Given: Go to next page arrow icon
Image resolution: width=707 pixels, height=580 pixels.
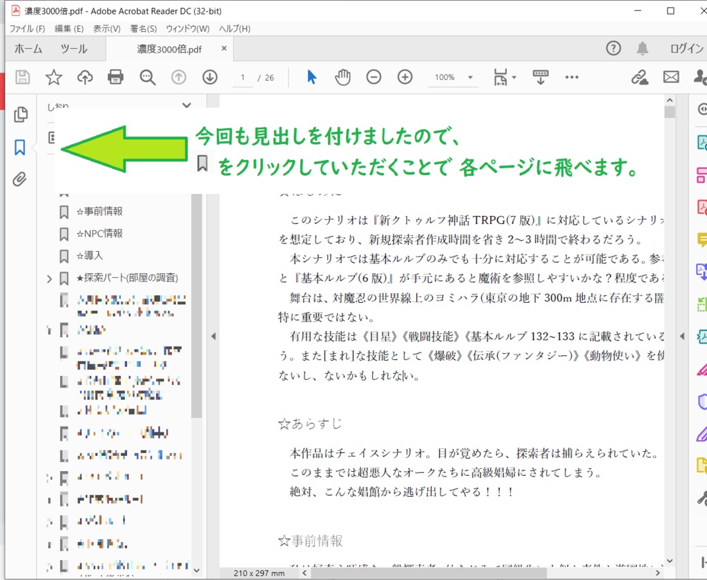Looking at the screenshot, I should [210, 77].
